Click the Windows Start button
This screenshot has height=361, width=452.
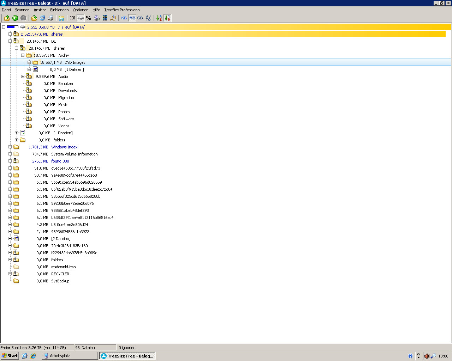pyautogui.click(x=10, y=356)
